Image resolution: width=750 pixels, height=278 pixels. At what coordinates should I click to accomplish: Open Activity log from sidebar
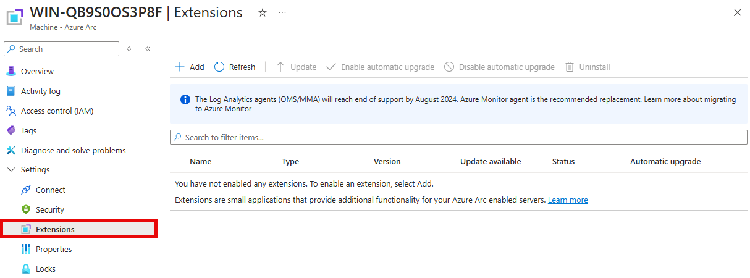(x=40, y=91)
